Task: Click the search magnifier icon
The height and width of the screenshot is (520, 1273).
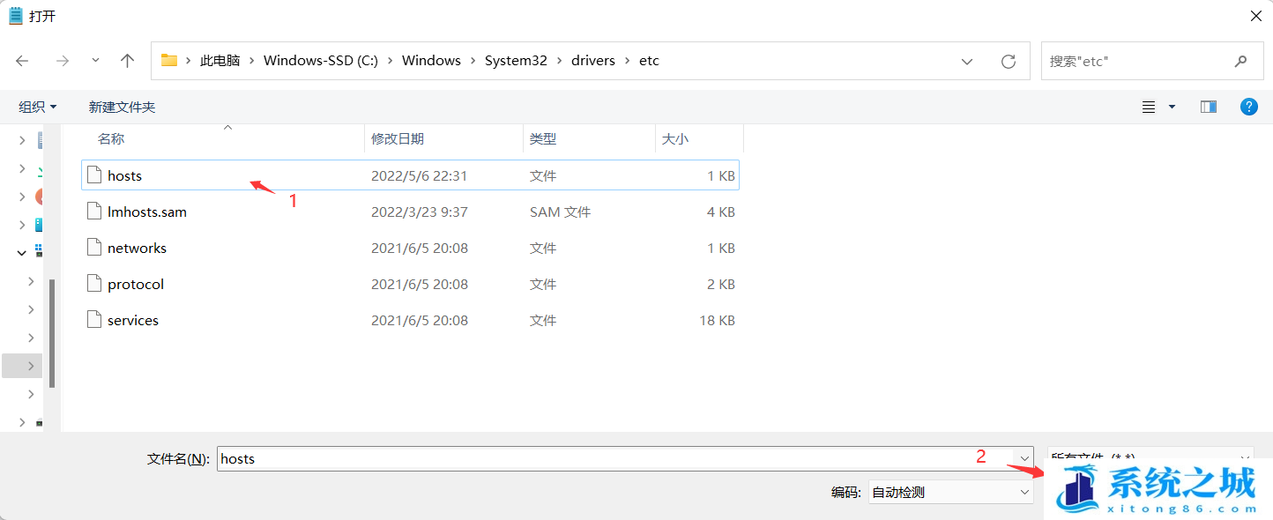Action: tap(1241, 62)
